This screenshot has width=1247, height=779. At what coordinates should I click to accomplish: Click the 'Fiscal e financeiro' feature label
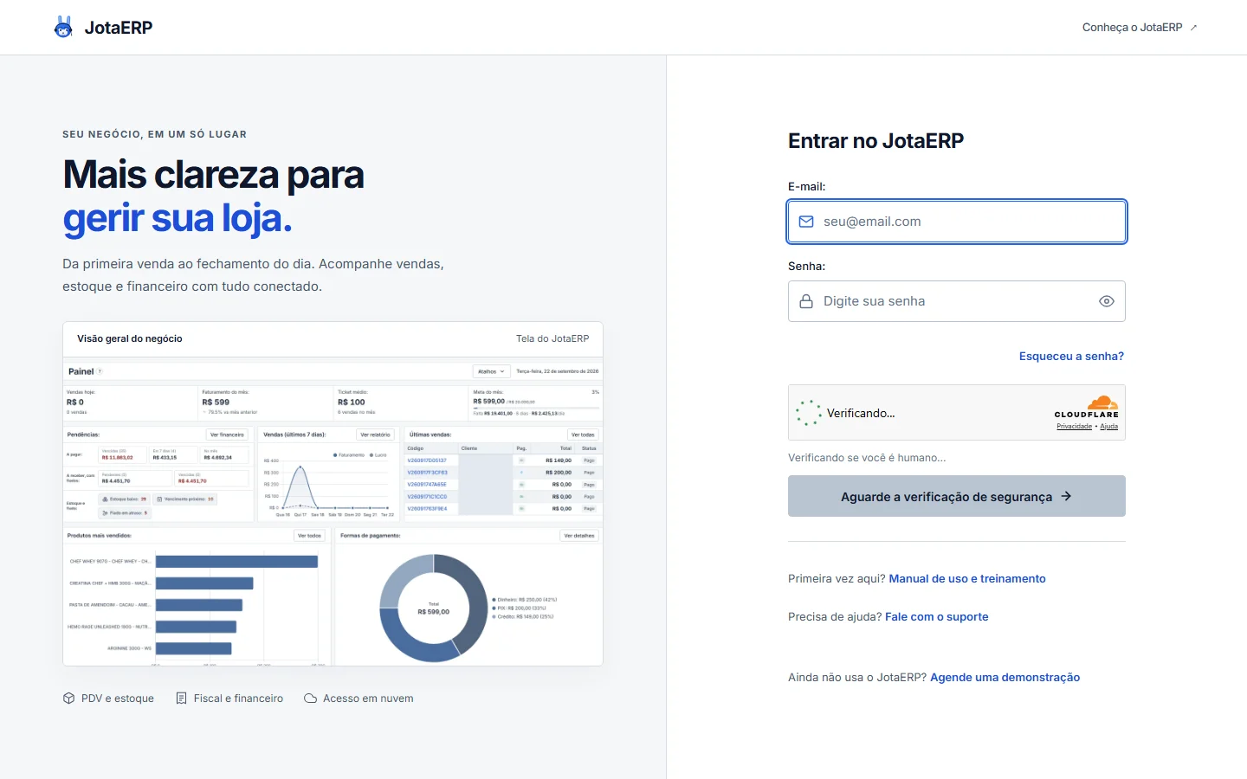[x=238, y=699]
